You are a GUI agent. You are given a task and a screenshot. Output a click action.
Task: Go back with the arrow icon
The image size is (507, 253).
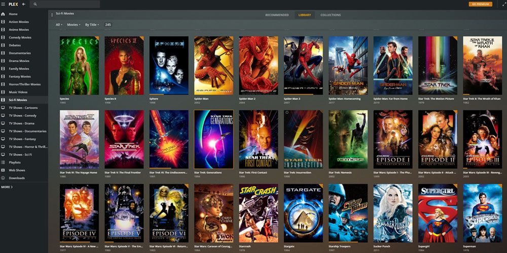[x=24, y=4]
